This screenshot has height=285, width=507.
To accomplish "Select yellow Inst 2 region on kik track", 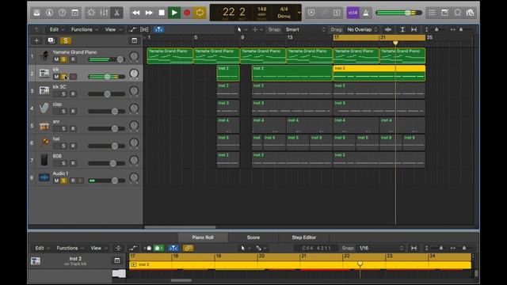I will click(x=379, y=73).
